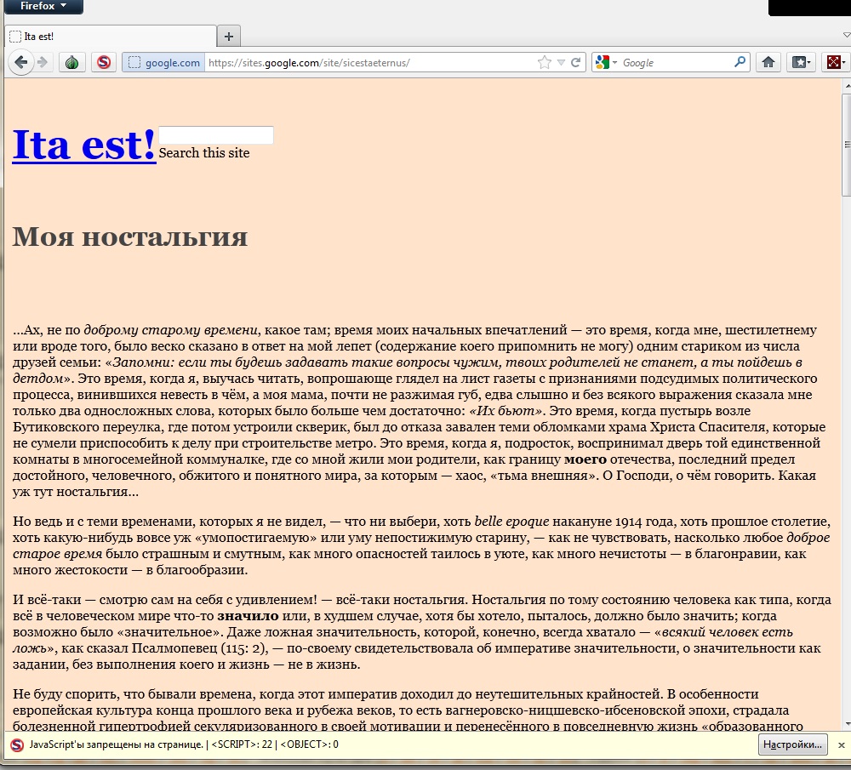This screenshot has height=770, width=851.
Task: Click the Back navigation arrow
Action: [20, 62]
